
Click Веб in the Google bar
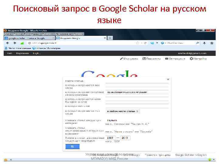coord(9,53)
